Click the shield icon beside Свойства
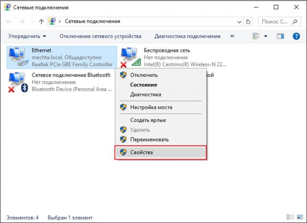Screen dimensions: 307x223 coord(123,152)
